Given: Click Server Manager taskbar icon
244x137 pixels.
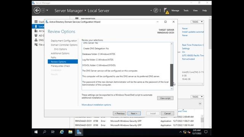Looking at the screenshot, I should (x=79, y=132).
